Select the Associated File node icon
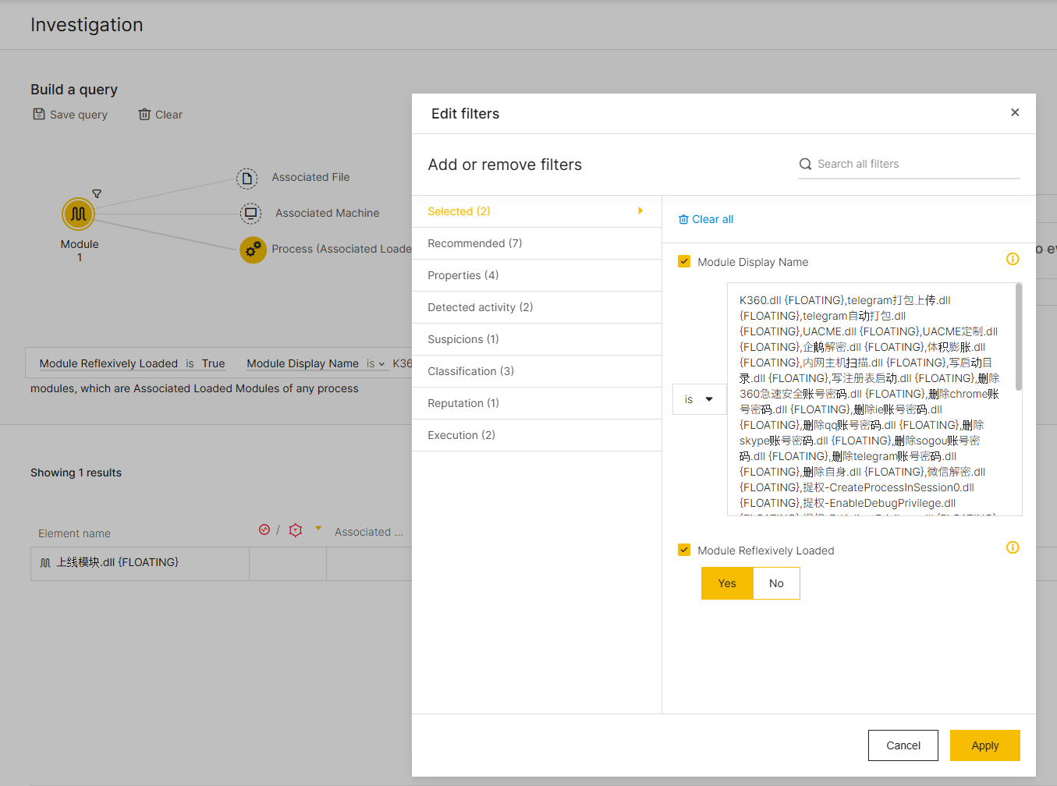 click(247, 179)
